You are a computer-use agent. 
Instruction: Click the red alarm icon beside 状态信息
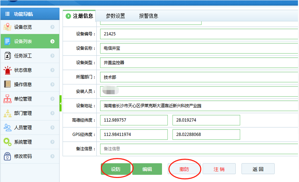coord(7,70)
